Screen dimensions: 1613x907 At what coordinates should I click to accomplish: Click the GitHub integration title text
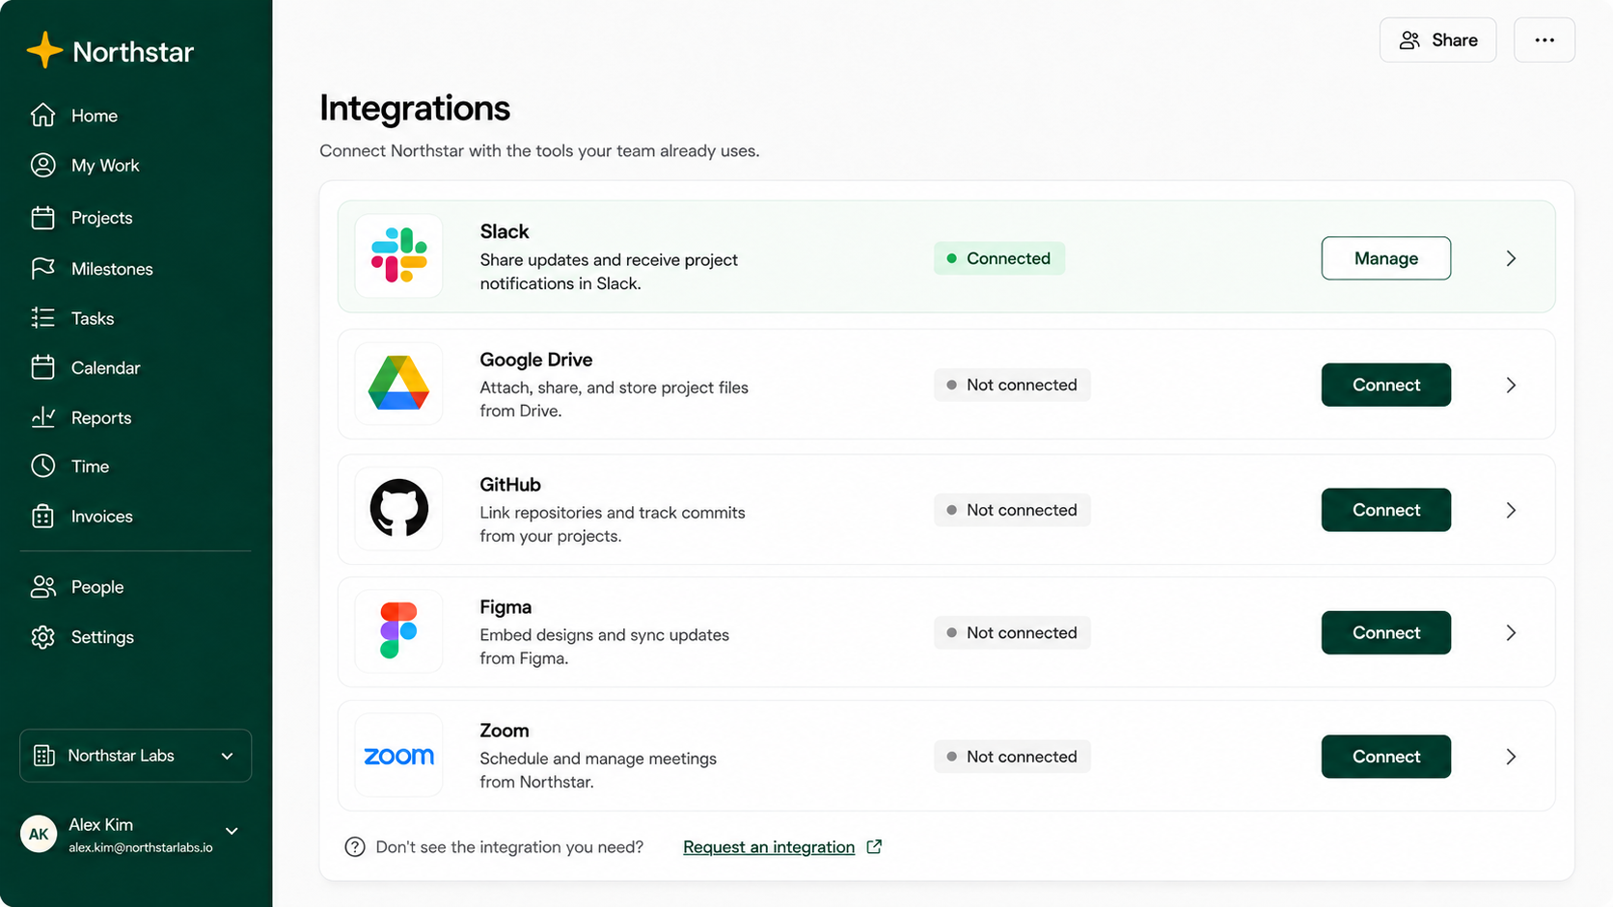pyautogui.click(x=510, y=485)
